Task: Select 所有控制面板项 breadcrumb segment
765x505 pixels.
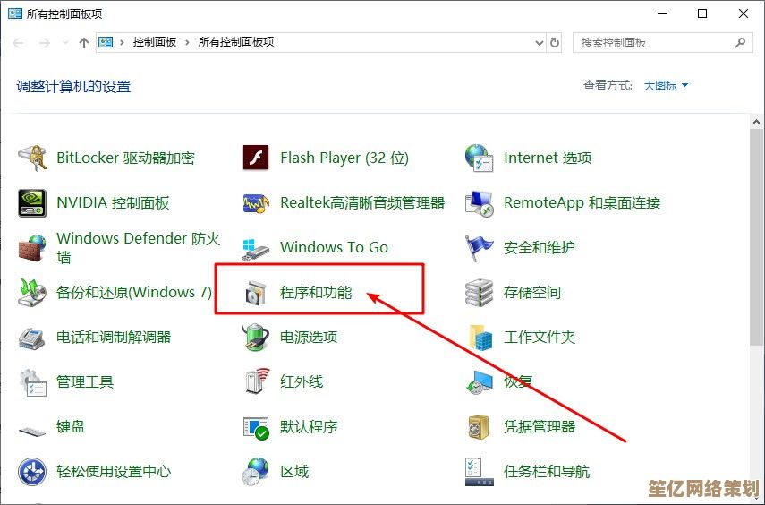Action: (x=235, y=42)
